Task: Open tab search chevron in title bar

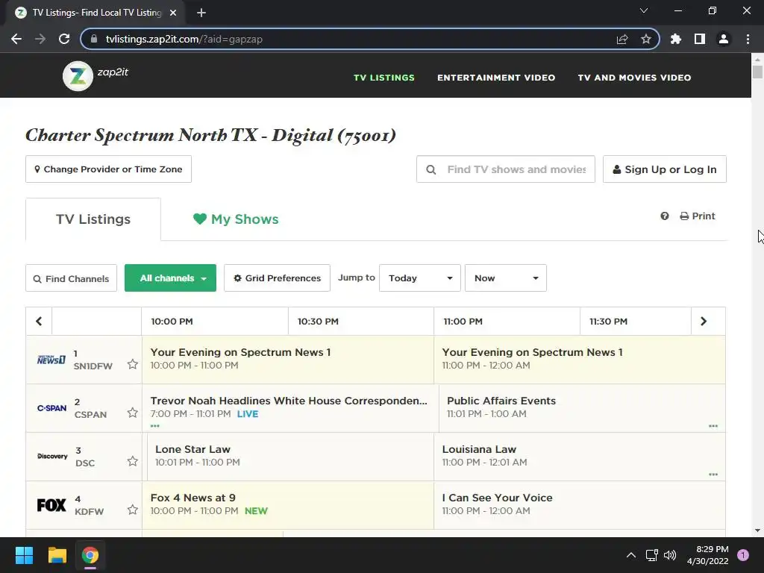Action: click(644, 10)
